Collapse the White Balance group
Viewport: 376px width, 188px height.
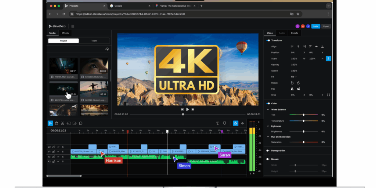pyautogui.click(x=268, y=109)
